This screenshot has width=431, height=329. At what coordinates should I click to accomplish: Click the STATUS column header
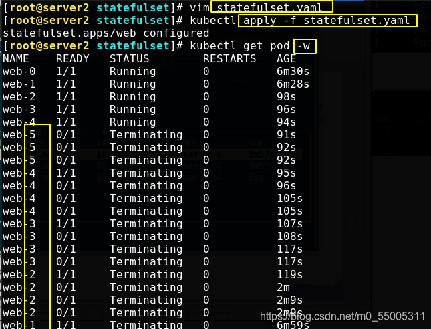pos(129,59)
